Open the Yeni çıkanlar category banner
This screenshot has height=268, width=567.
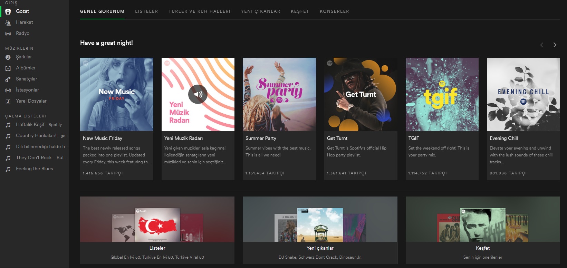pyautogui.click(x=320, y=230)
